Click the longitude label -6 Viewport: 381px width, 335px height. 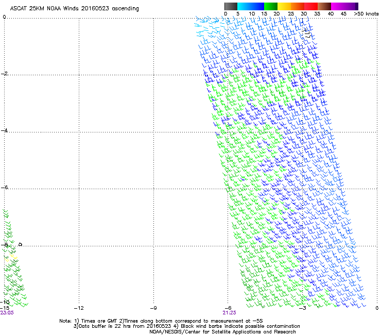point(228,308)
